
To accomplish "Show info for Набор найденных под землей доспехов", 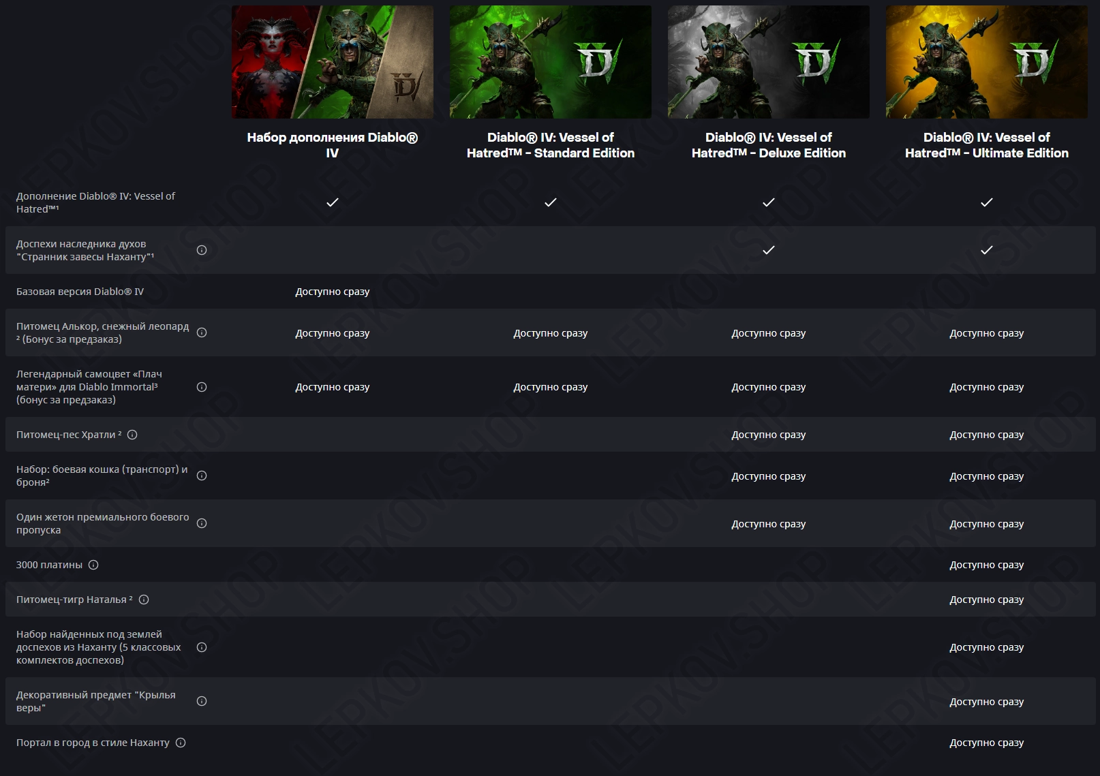I will 202,647.
